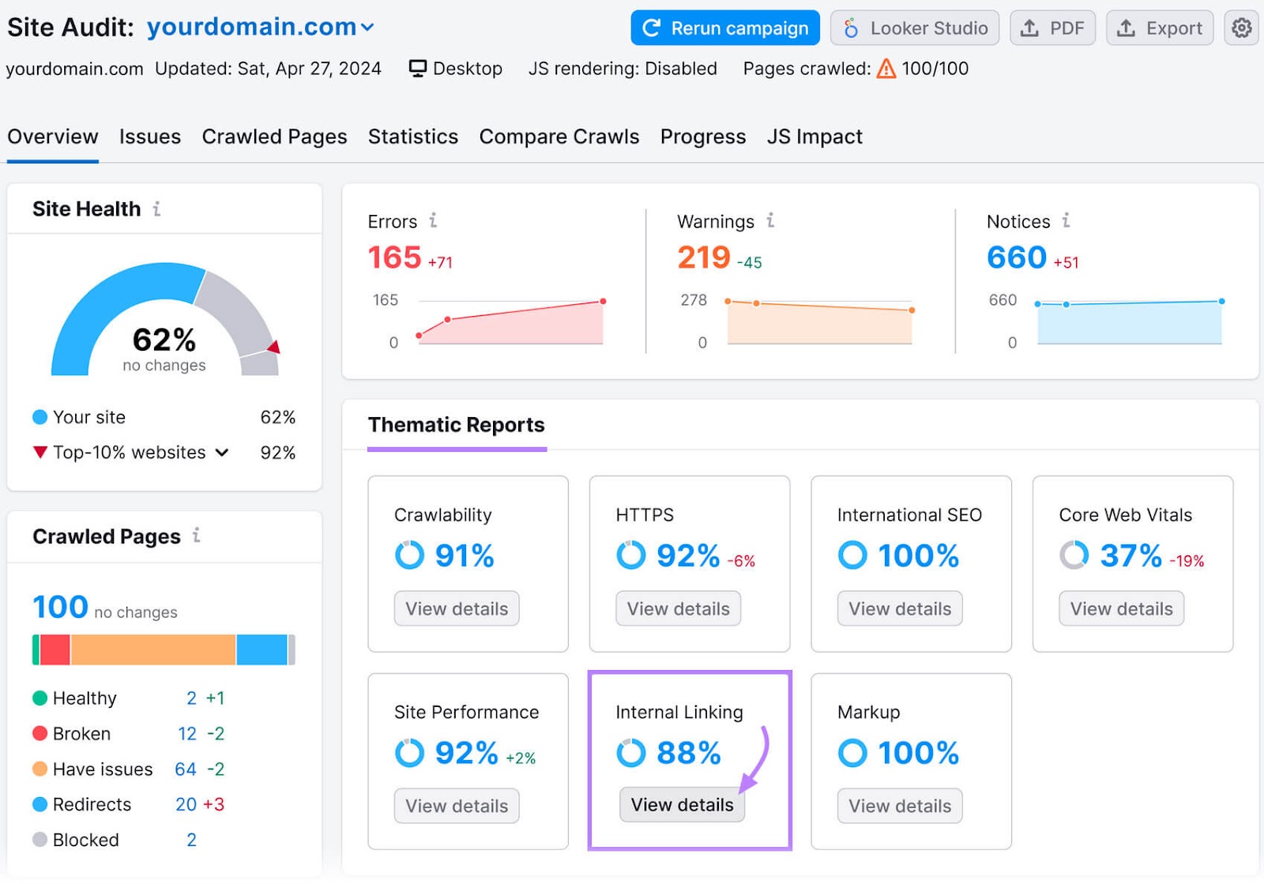
Task: Open the Compare Crawls tab
Action: click(x=559, y=136)
